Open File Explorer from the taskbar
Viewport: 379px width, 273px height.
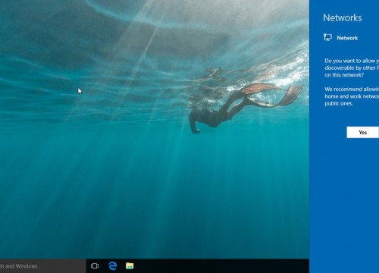pos(130,266)
